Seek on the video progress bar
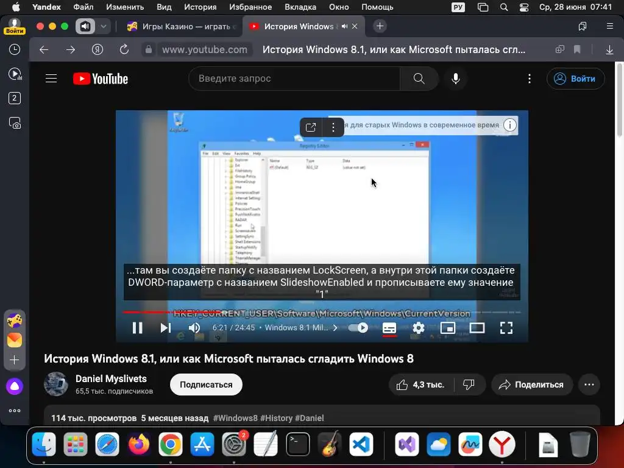Screen dimensions: 624x468 click(322, 312)
